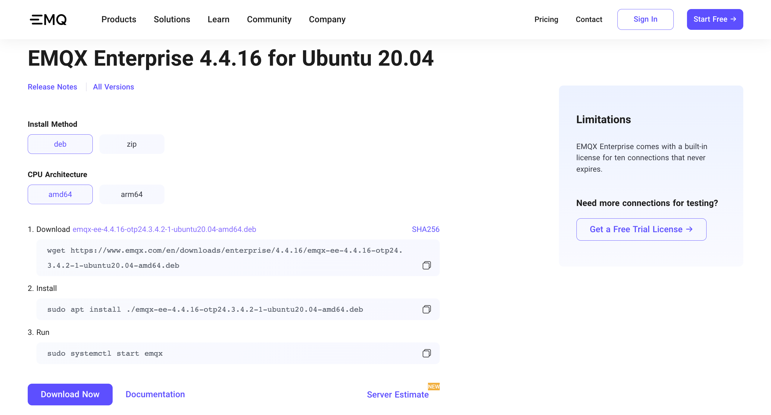Expand the Company navigation dropdown

coord(327,19)
